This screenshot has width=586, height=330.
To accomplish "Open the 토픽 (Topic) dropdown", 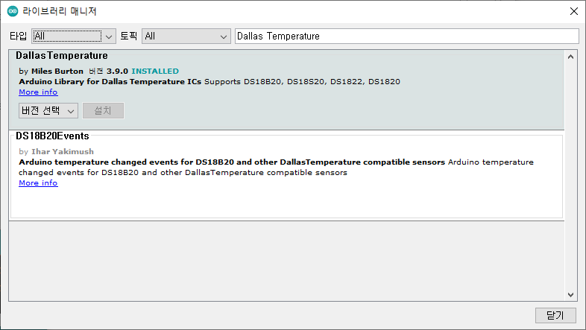I will (x=186, y=37).
